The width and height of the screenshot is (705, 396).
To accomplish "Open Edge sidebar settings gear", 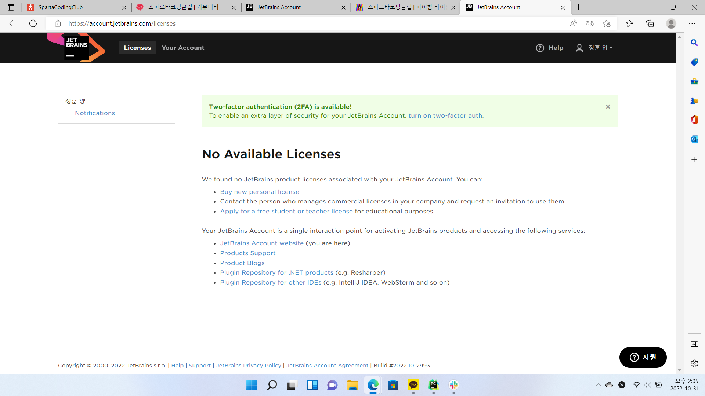I will pyautogui.click(x=694, y=363).
